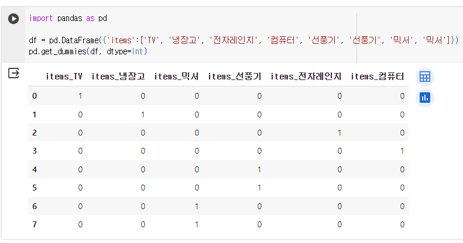Open suggested charts for dataframe

pyautogui.click(x=424, y=98)
